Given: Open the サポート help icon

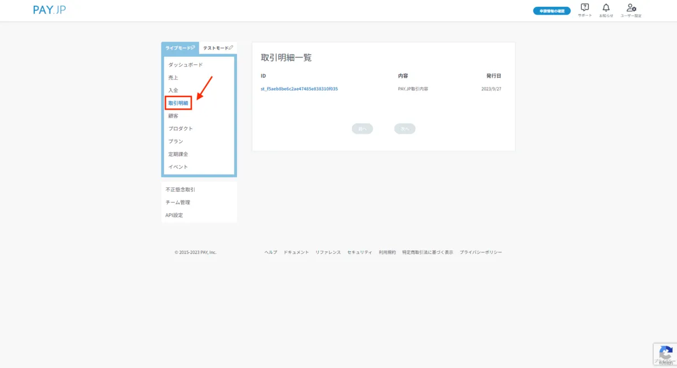Looking at the screenshot, I should (x=585, y=10).
